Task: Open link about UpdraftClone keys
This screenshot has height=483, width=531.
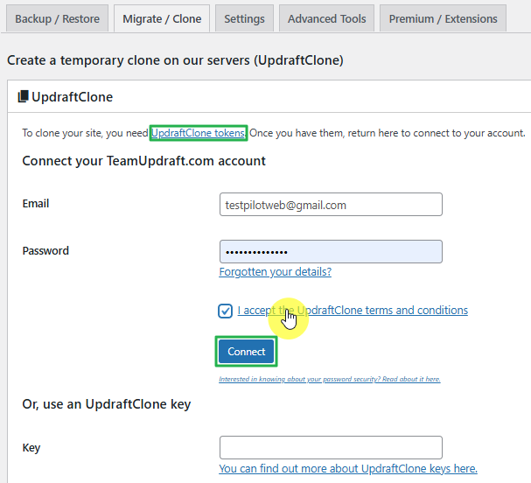Action: (347, 469)
